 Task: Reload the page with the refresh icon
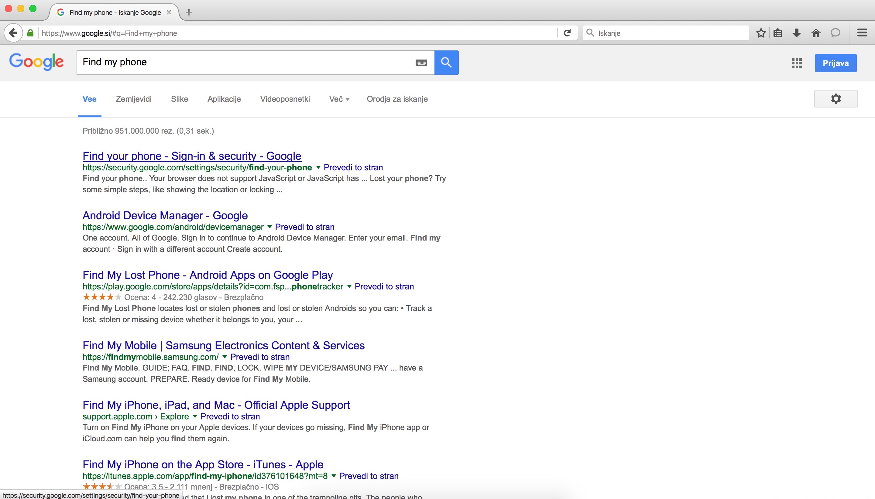tap(567, 33)
